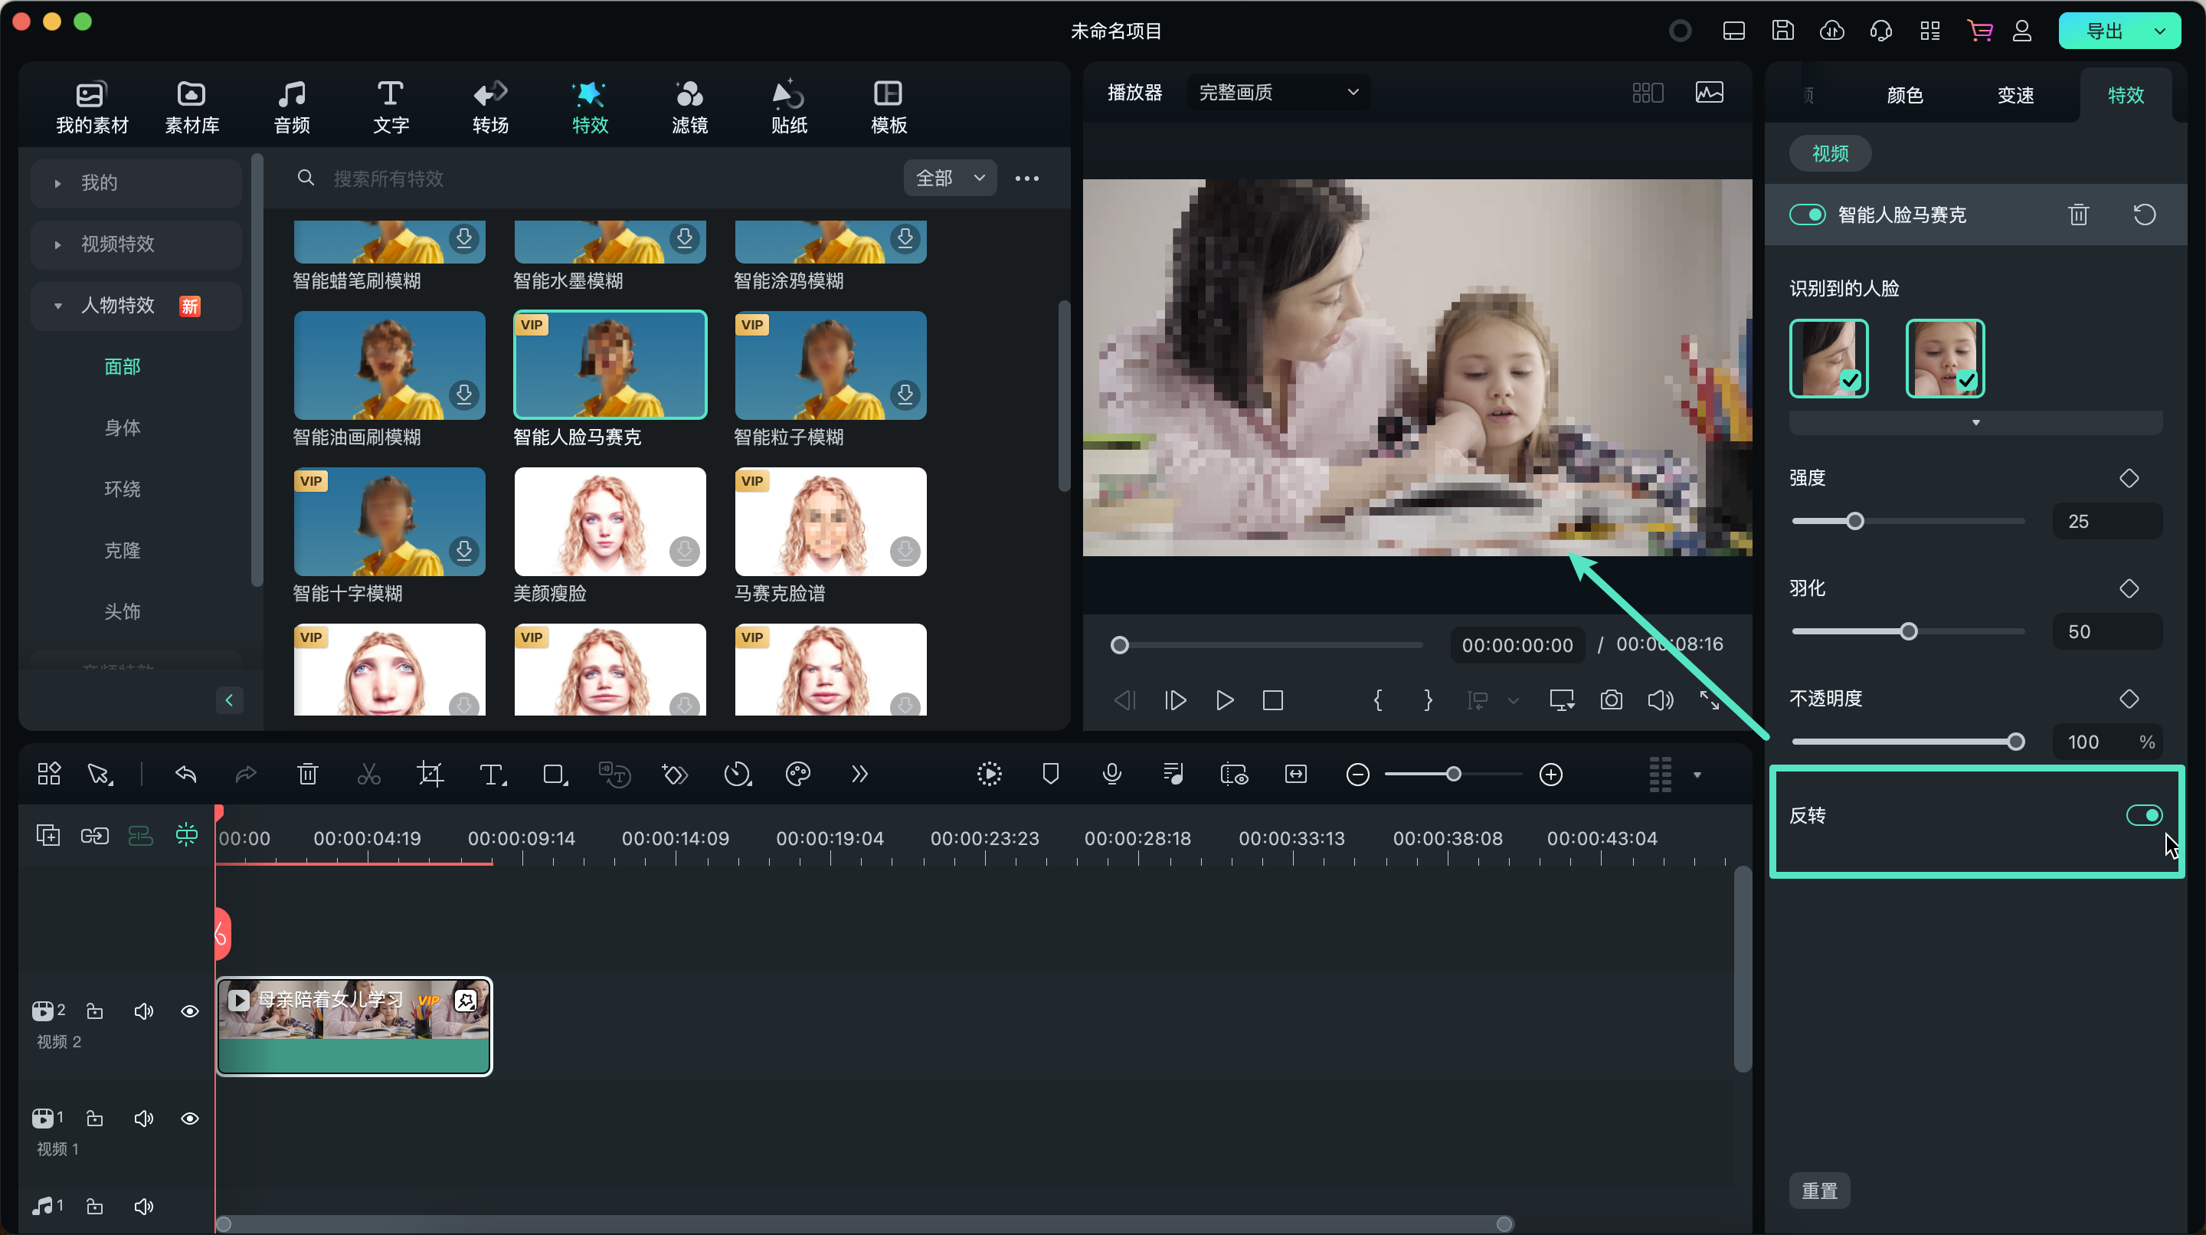Select the 身体 subcategory
The width and height of the screenshot is (2206, 1235).
click(x=123, y=428)
